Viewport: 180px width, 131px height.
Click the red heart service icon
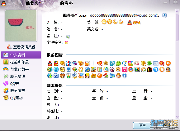pos(100,63)
